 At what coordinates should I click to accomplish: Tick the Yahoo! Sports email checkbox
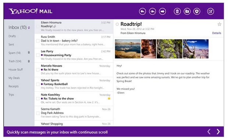pyautogui.click(x=38, y=84)
